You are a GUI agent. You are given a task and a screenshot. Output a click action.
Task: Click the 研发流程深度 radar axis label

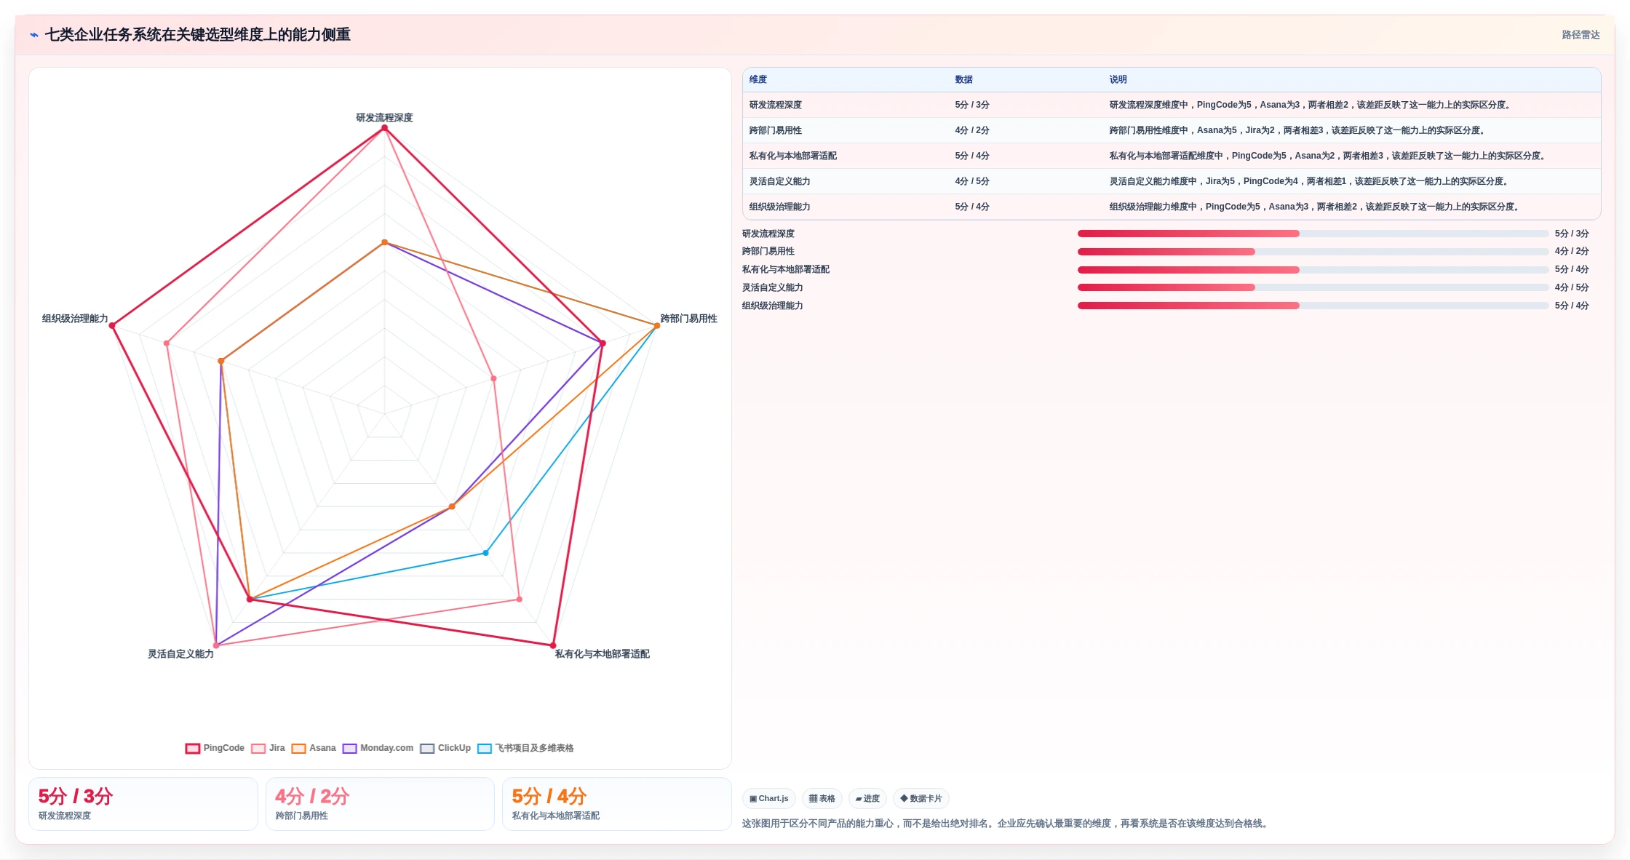pyautogui.click(x=384, y=118)
